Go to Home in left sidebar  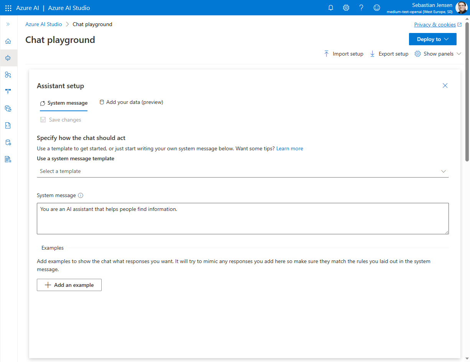click(x=8, y=41)
